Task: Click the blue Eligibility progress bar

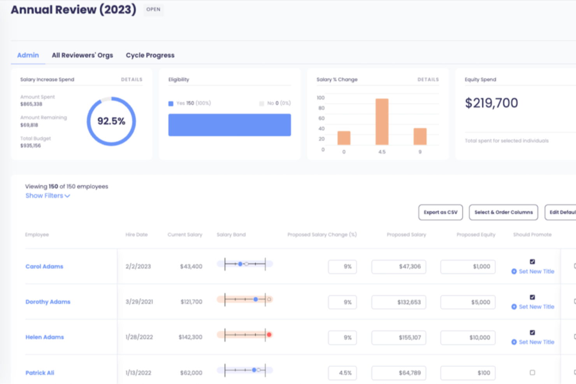Action: 229,124
